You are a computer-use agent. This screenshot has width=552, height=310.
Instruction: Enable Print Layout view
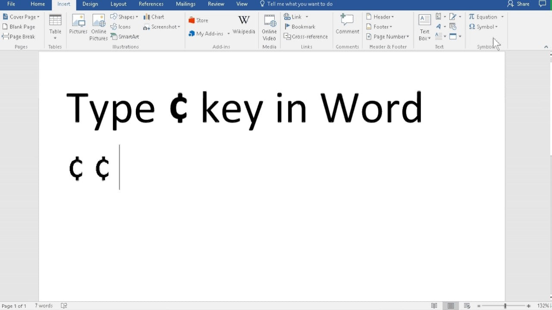pos(451,305)
